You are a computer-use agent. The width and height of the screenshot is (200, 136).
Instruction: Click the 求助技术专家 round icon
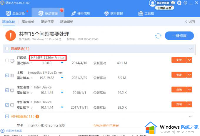tap(2, 131)
